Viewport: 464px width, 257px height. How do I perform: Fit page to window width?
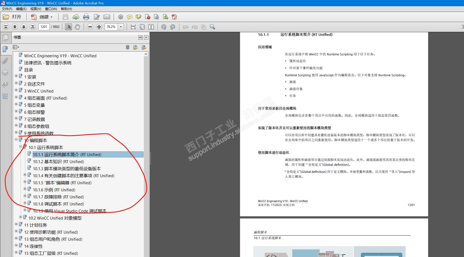(x=133, y=27)
